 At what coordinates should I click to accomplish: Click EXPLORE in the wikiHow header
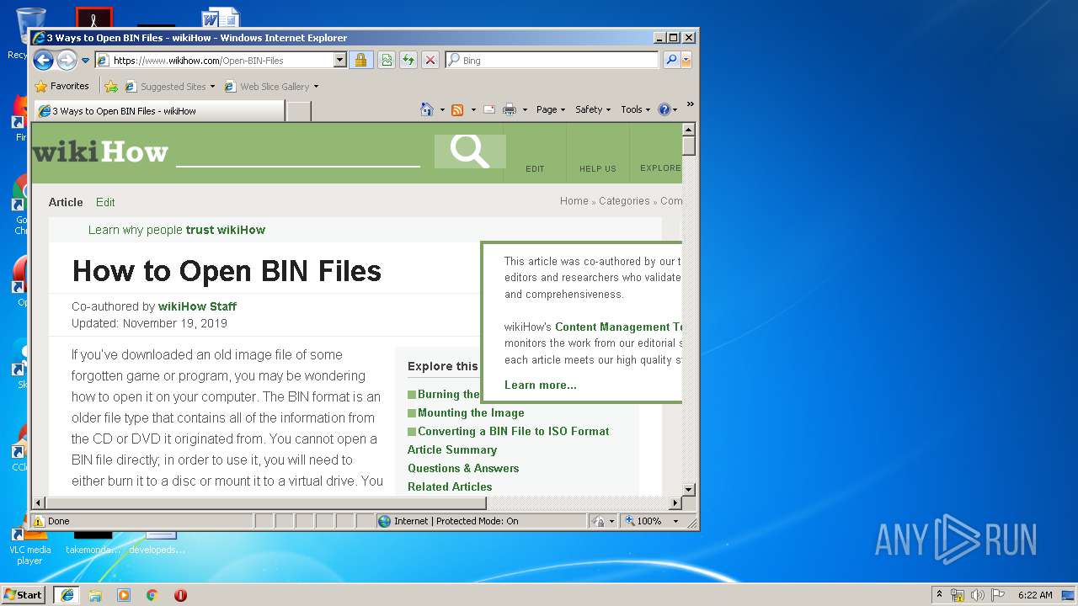(x=660, y=168)
